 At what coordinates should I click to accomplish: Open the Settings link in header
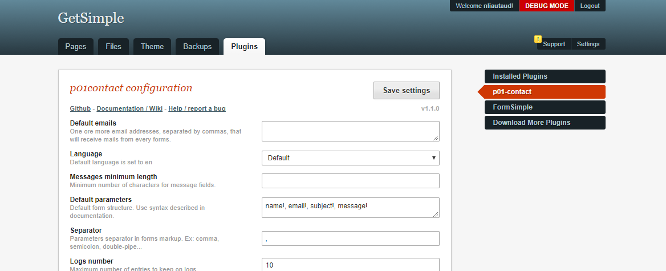coord(588,44)
